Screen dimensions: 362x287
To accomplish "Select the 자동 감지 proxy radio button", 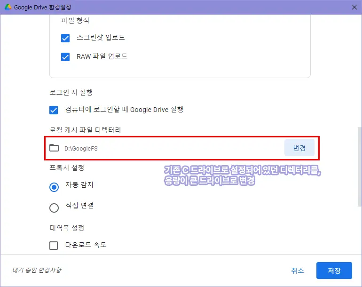I will (x=54, y=187).
